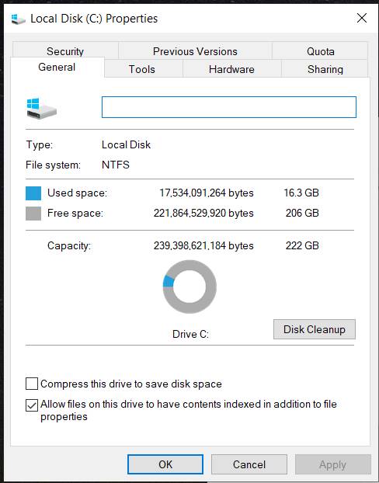Switch to the Sharing tab
The height and width of the screenshot is (483, 379).
pyautogui.click(x=325, y=69)
